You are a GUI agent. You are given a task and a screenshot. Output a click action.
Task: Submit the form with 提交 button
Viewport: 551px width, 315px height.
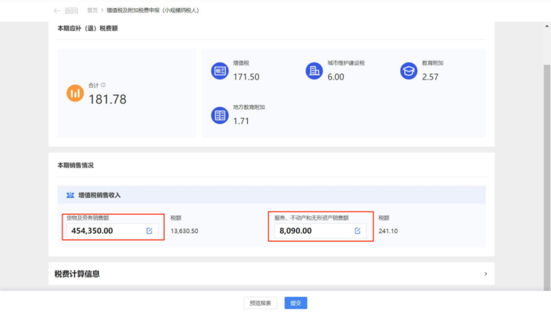tap(295, 303)
